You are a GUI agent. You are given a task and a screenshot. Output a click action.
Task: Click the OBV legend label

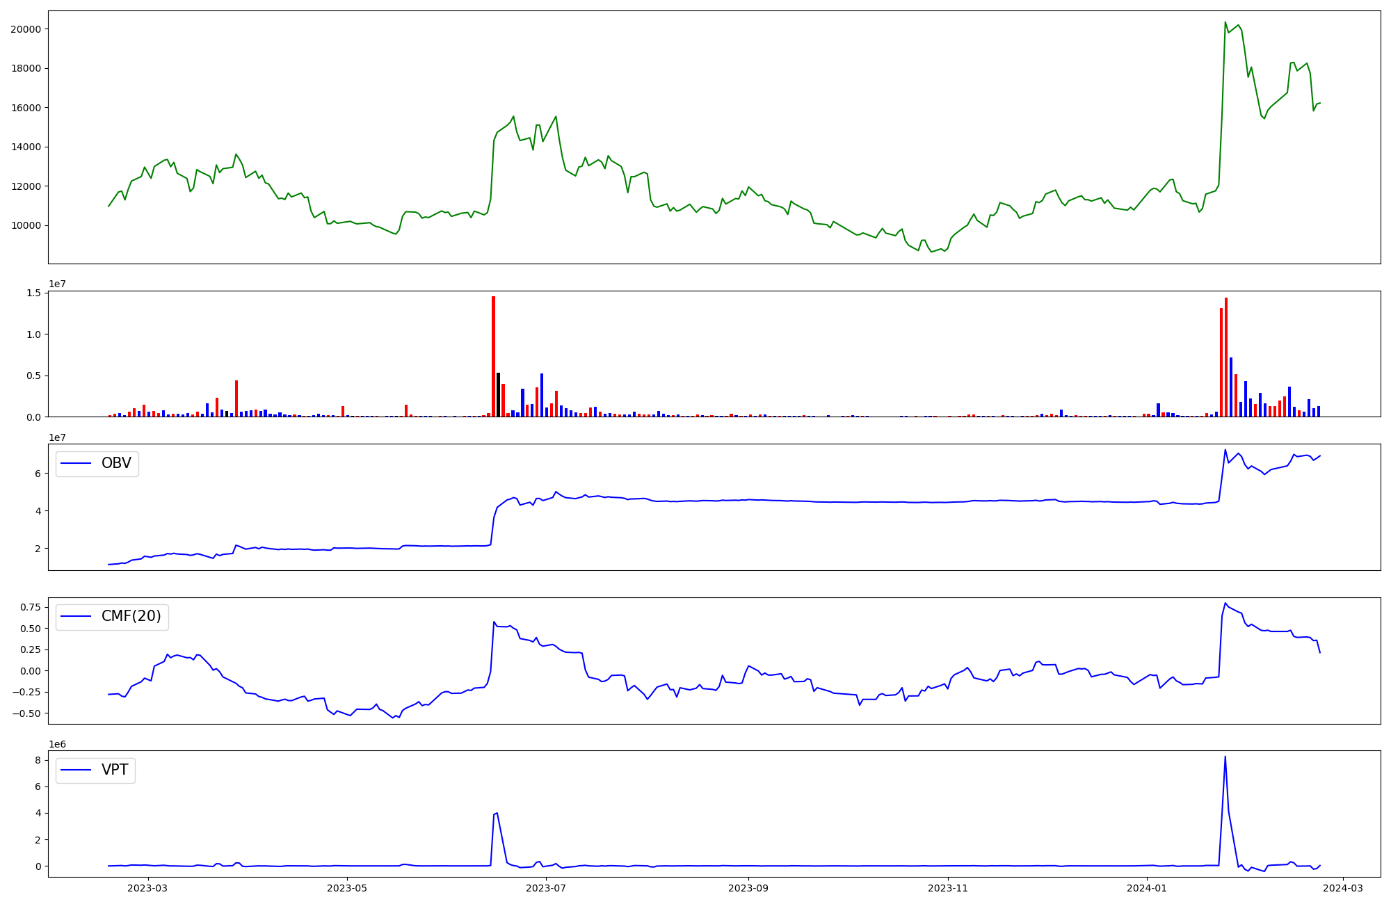click(116, 463)
